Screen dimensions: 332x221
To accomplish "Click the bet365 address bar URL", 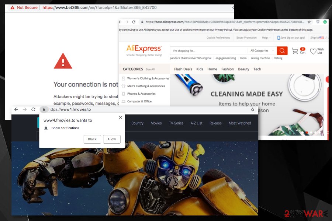I will tap(100, 8).
